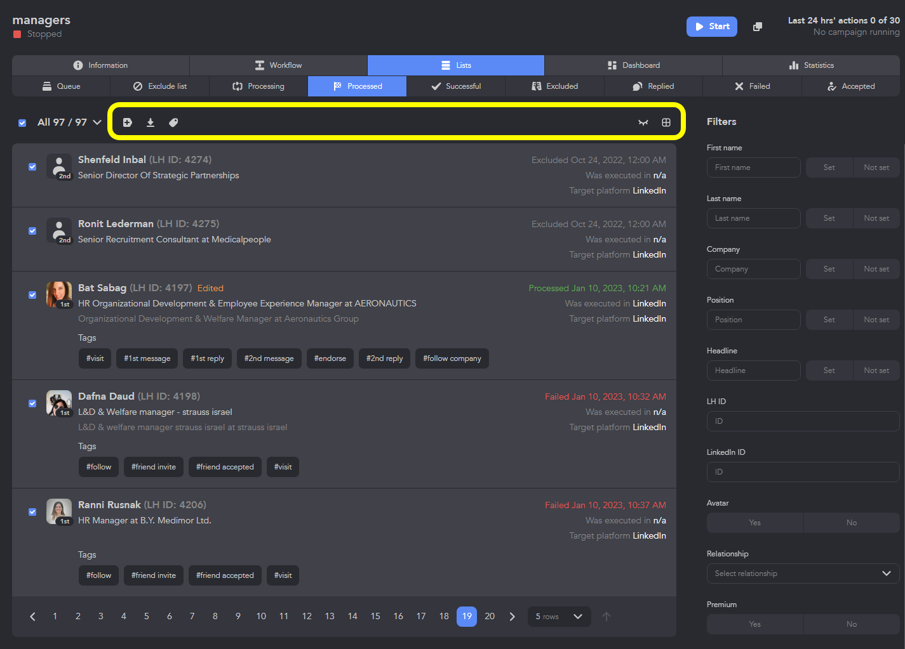The height and width of the screenshot is (649, 905).
Task: Click the Start campaign button
Action: [712, 27]
